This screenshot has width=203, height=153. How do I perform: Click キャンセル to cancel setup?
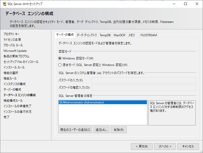pyautogui.click(x=188, y=146)
